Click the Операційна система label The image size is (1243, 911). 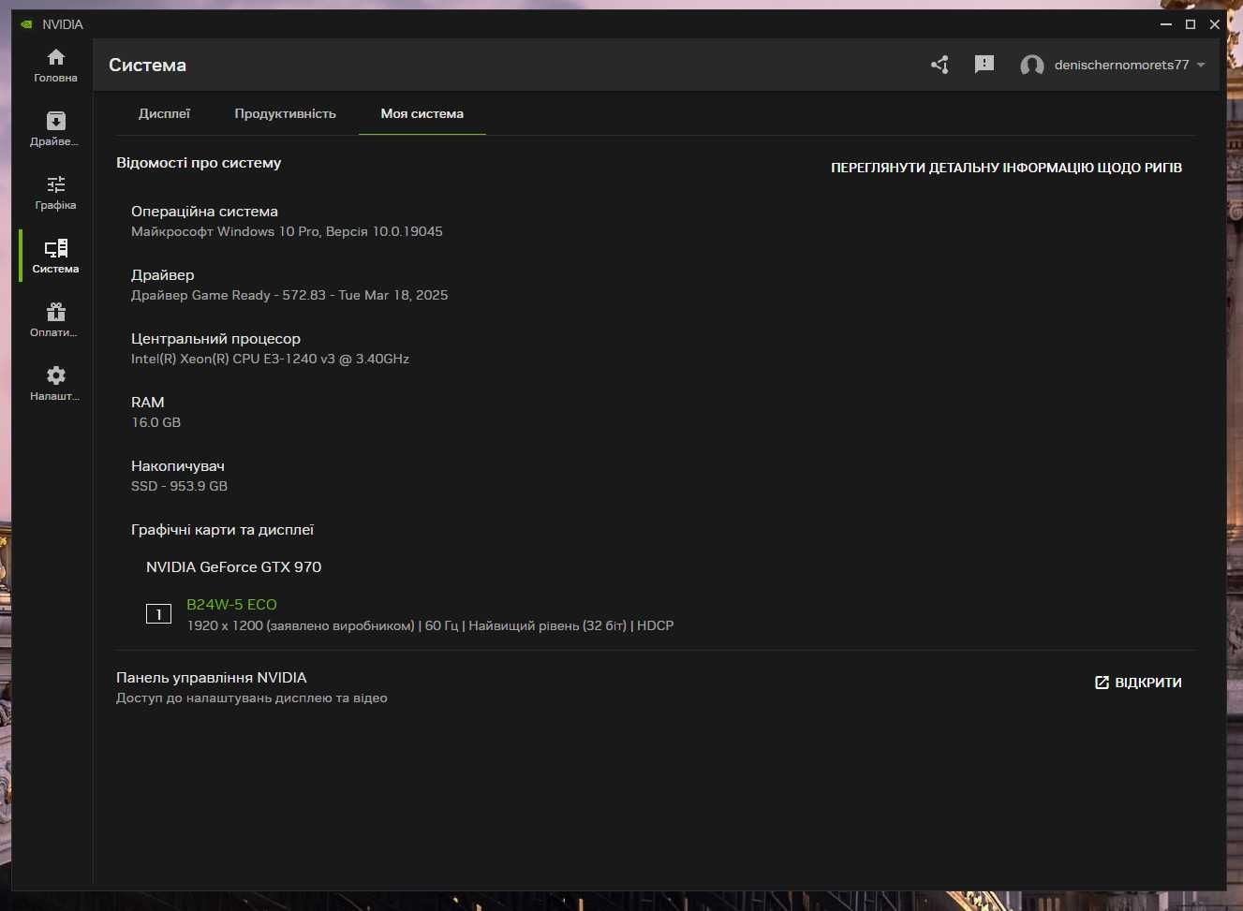204,212
